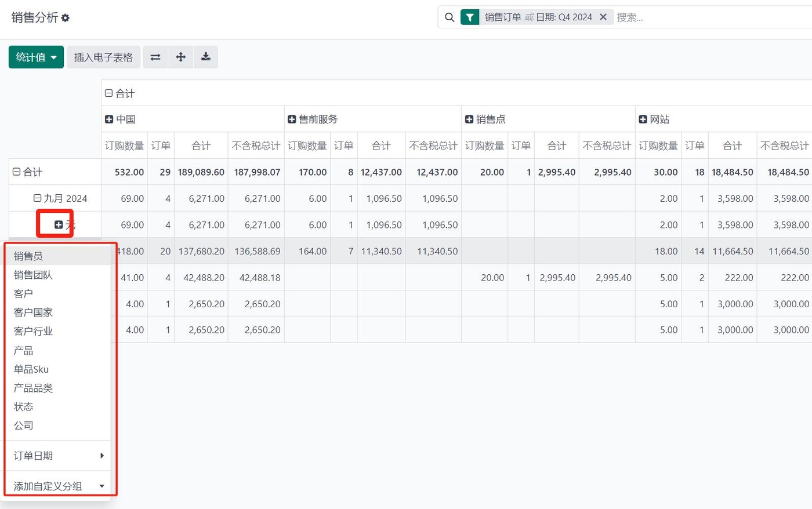
Task: Click the expand all arrows icon
Action: [x=180, y=57]
